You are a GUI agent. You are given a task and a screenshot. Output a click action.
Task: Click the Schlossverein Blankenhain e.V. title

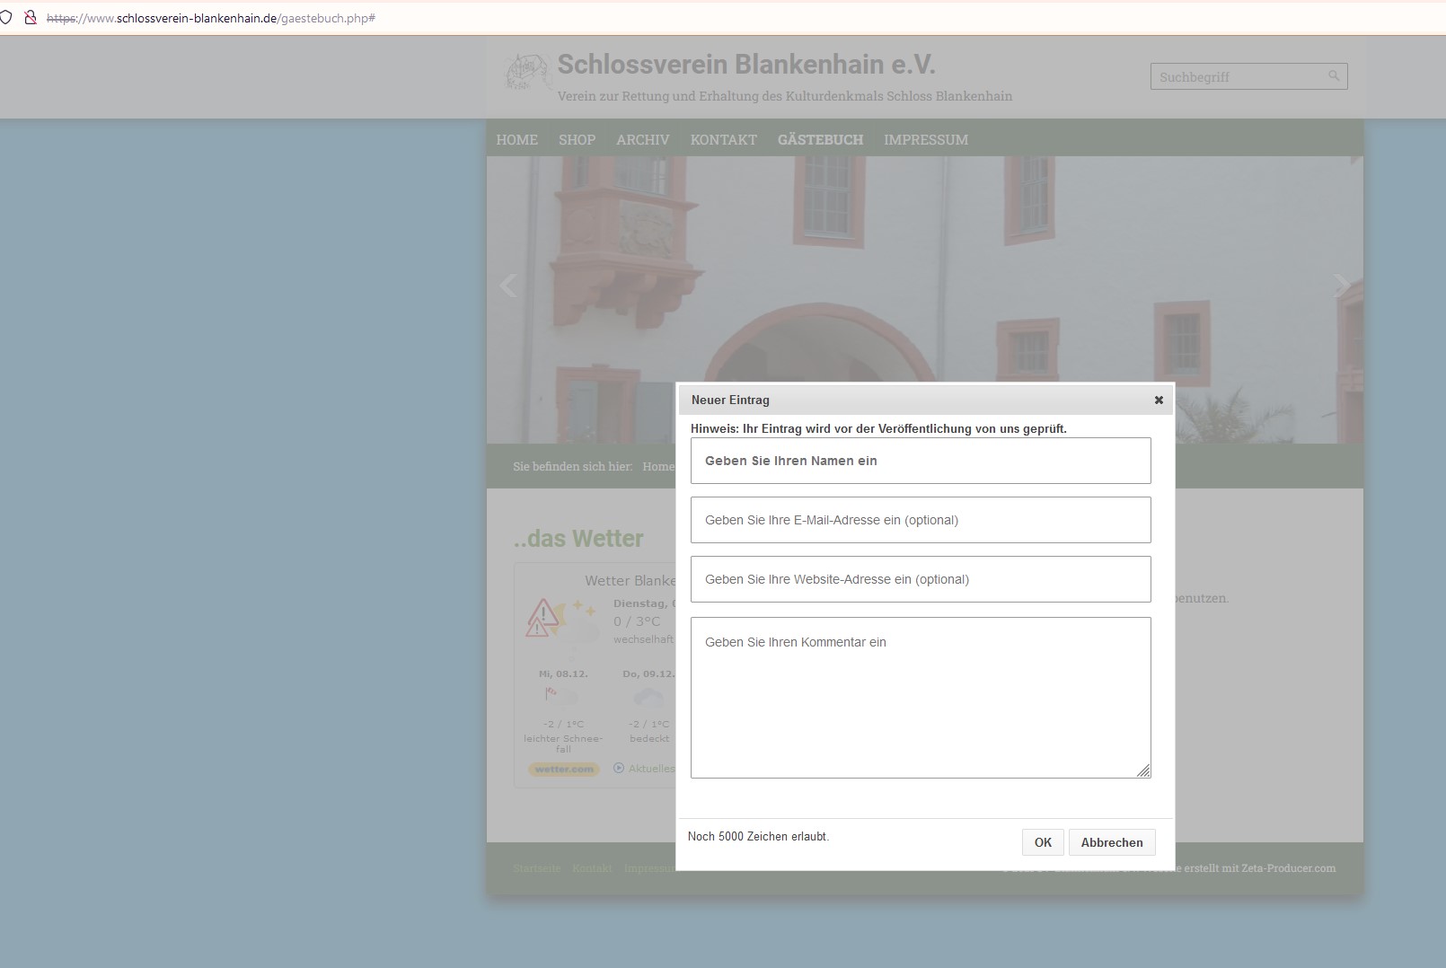coord(746,65)
